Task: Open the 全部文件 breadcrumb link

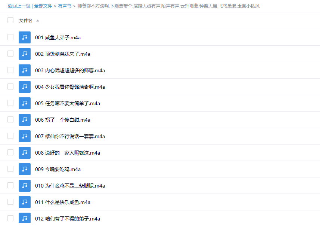Action: tap(43, 6)
